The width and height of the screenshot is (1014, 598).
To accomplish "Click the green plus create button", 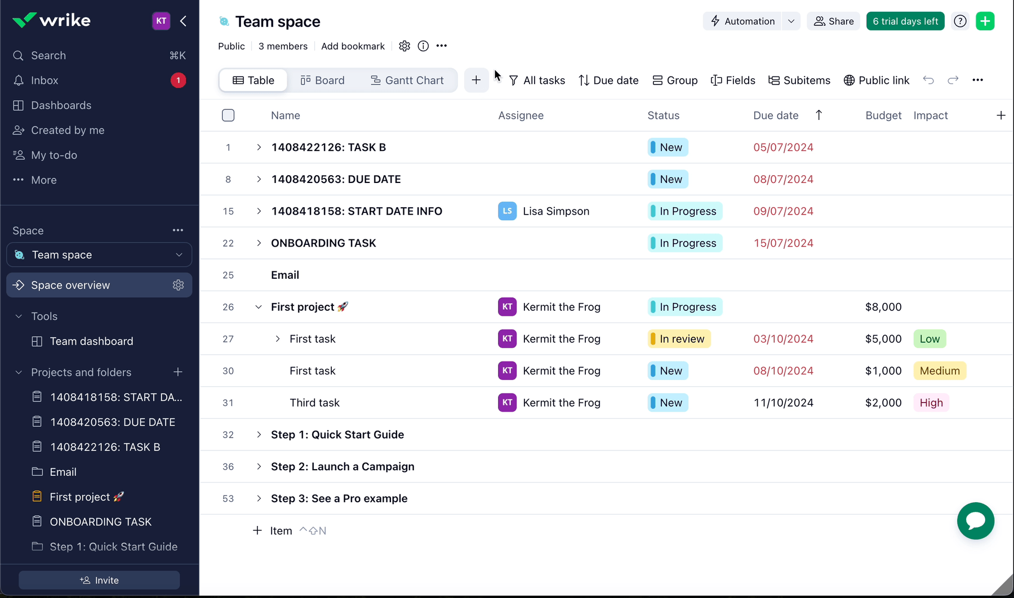I will pyautogui.click(x=985, y=21).
